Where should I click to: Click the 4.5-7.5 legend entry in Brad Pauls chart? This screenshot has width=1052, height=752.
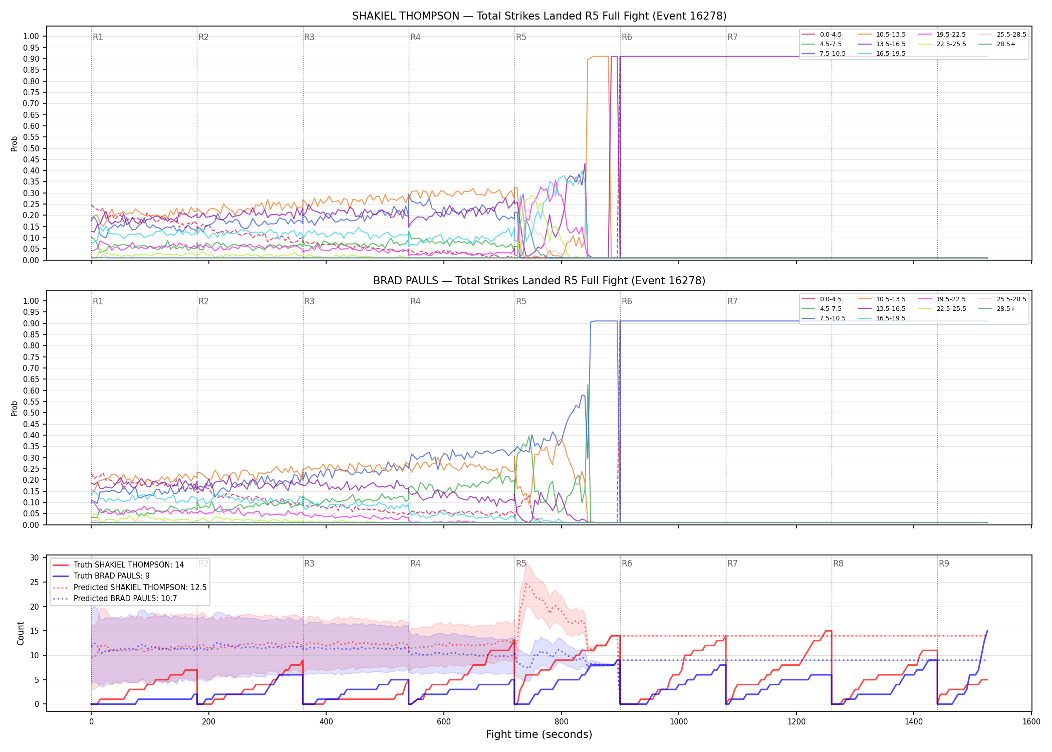822,309
